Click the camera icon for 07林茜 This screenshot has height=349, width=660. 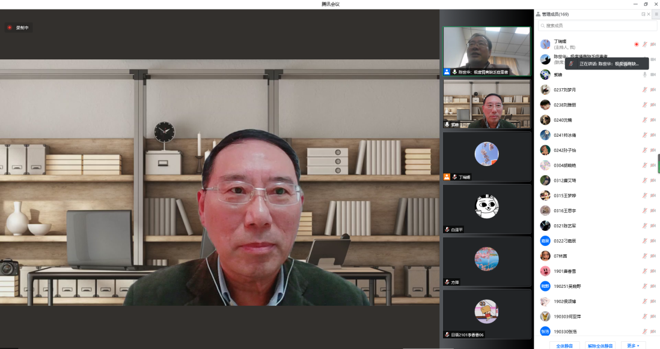coord(653,256)
